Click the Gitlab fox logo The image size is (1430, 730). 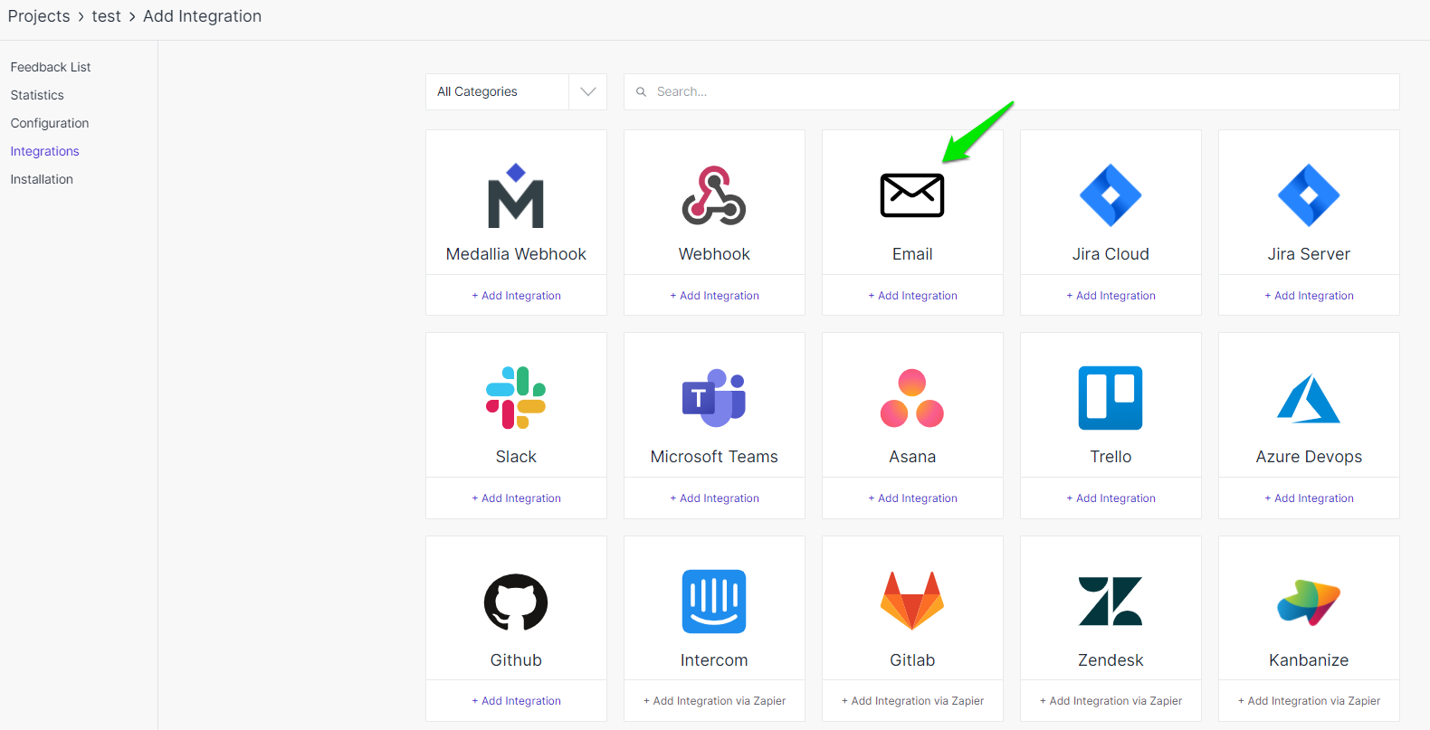[912, 601]
